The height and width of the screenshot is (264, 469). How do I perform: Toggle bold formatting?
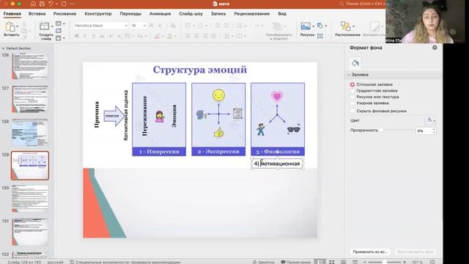[76, 36]
